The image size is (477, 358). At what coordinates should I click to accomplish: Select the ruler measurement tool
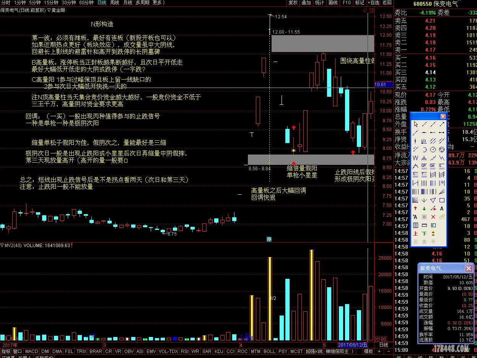pos(424,225)
